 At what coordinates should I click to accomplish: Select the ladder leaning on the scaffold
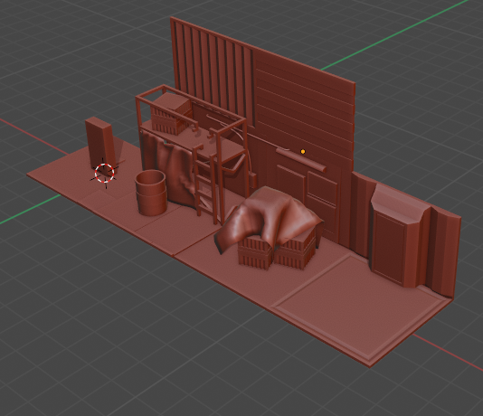(x=204, y=184)
